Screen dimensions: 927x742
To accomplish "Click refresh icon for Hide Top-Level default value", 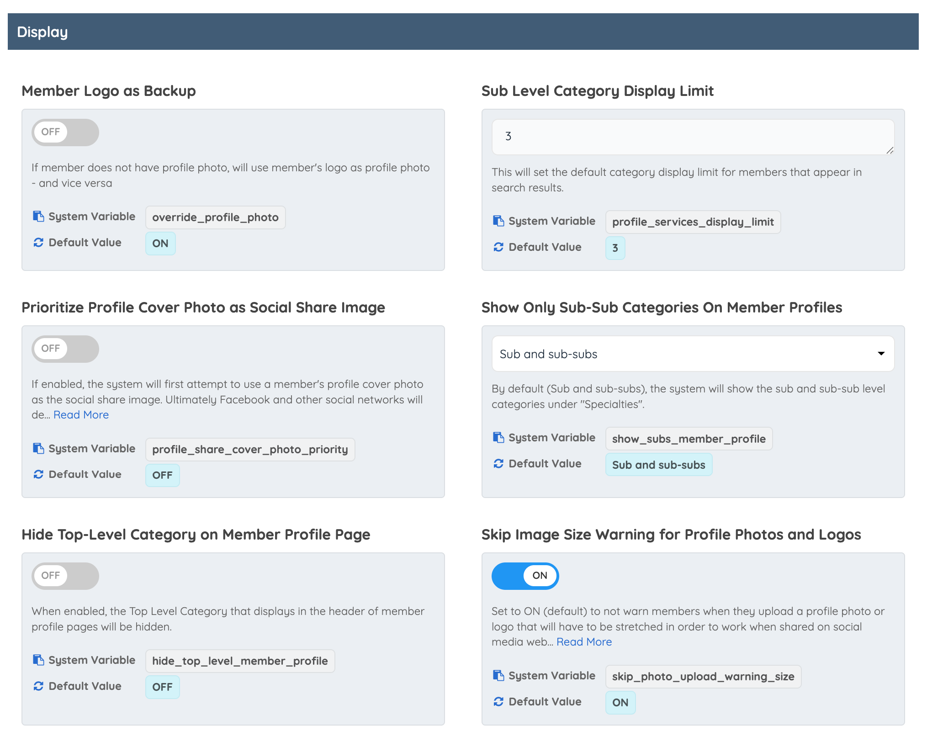I will point(38,686).
